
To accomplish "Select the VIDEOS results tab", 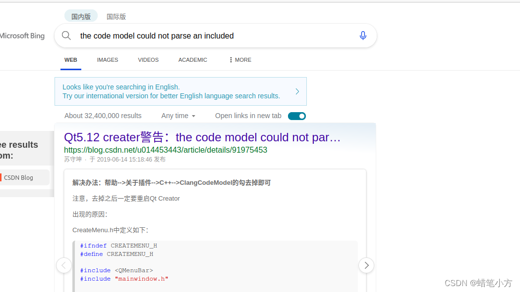I will 148,60.
